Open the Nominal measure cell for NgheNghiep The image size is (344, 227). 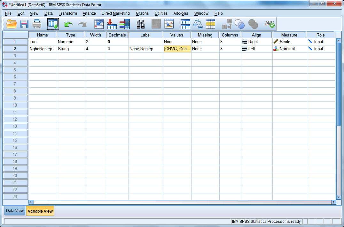(x=290, y=49)
